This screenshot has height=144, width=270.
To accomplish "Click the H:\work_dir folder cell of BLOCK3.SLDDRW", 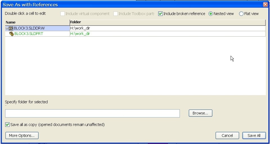I will pos(168,28).
